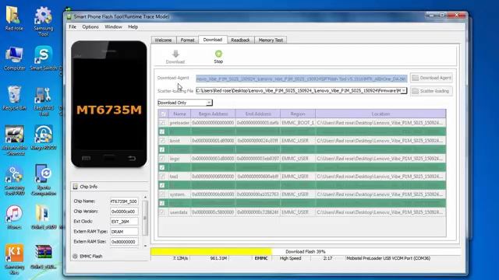Click the EMMC Flash gear icon
This screenshot has height=280, width=499.
click(75, 256)
